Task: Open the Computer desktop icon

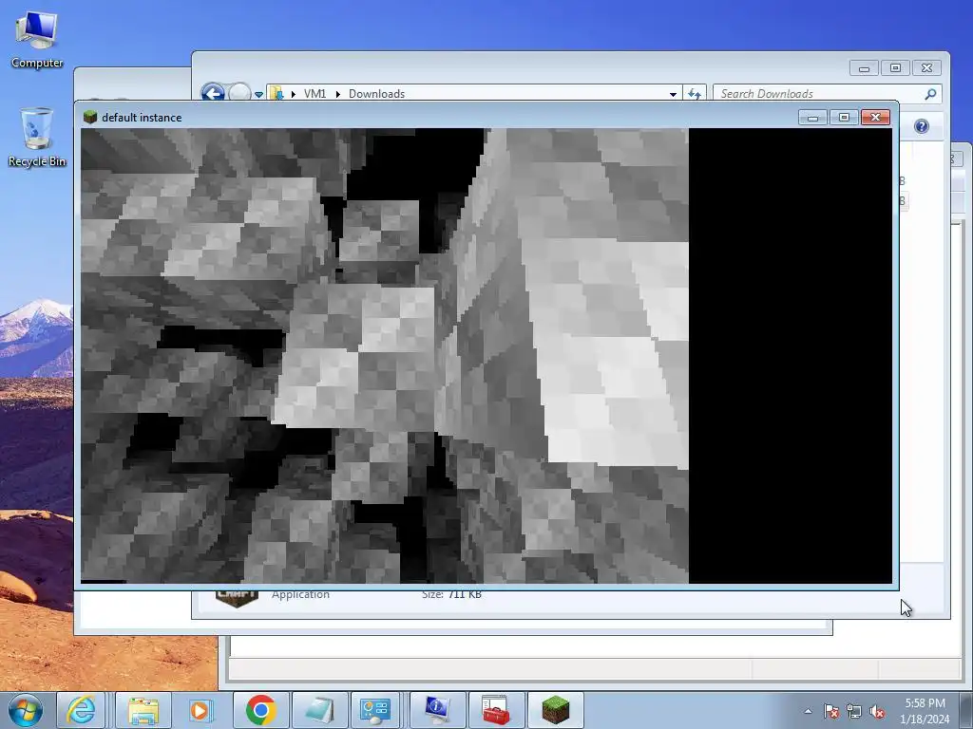Action: click(x=37, y=40)
